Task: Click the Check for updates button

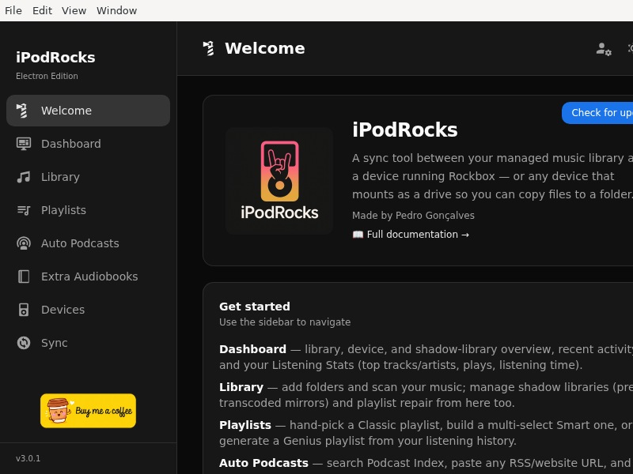Action: tap(598, 113)
